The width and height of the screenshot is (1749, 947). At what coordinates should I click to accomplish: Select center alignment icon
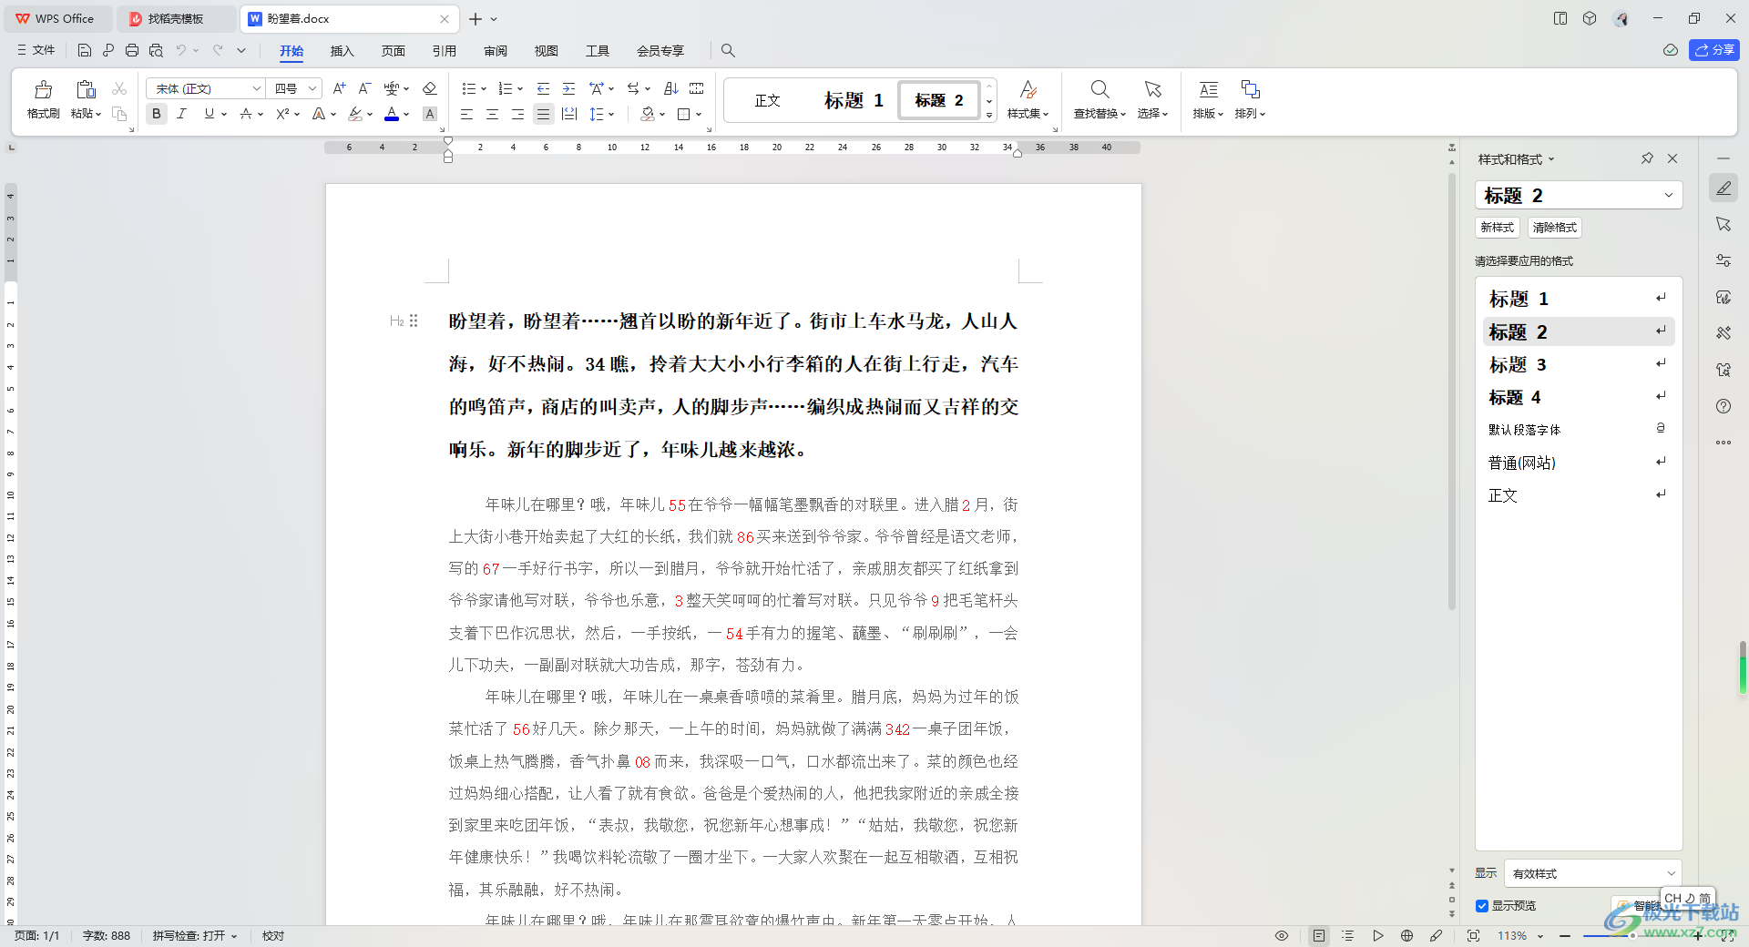492,114
